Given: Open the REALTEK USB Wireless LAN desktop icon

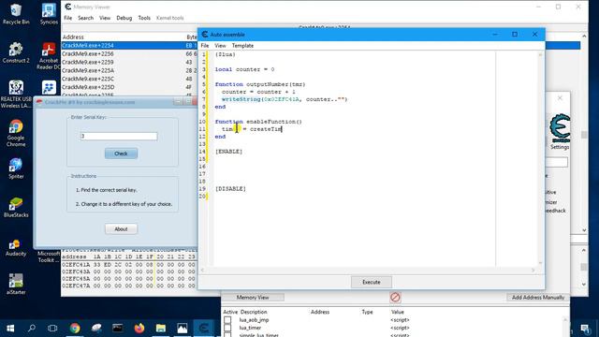Looking at the screenshot, I should 16,94.
